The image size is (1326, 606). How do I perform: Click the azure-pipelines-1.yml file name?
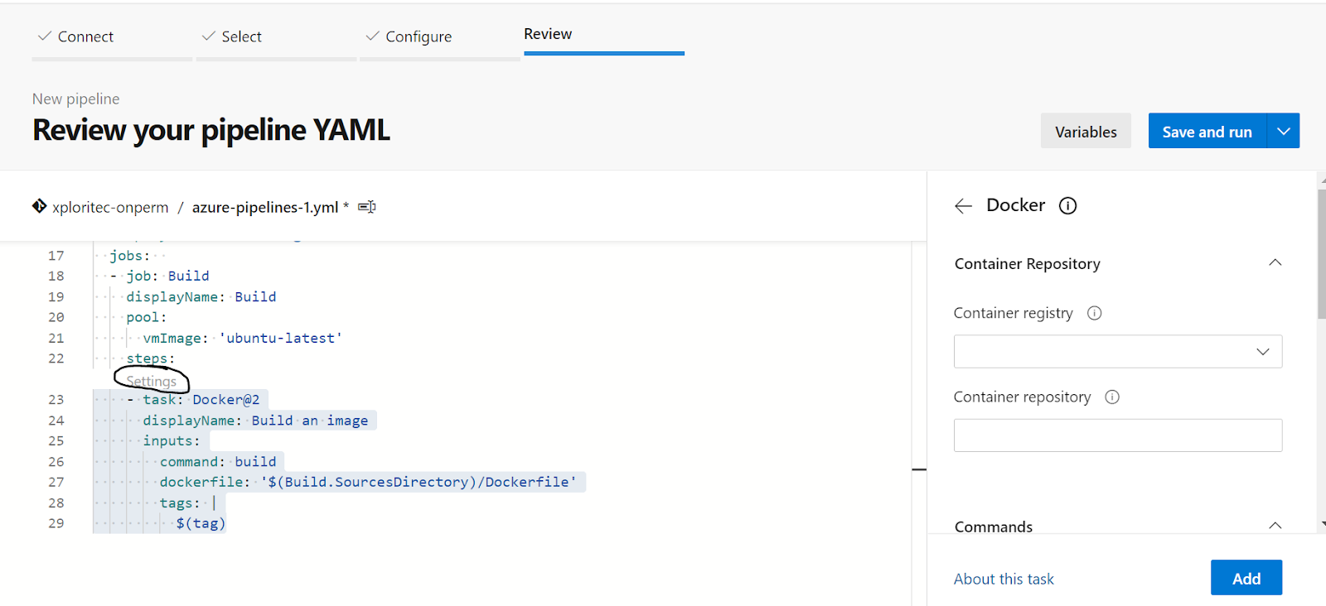265,207
